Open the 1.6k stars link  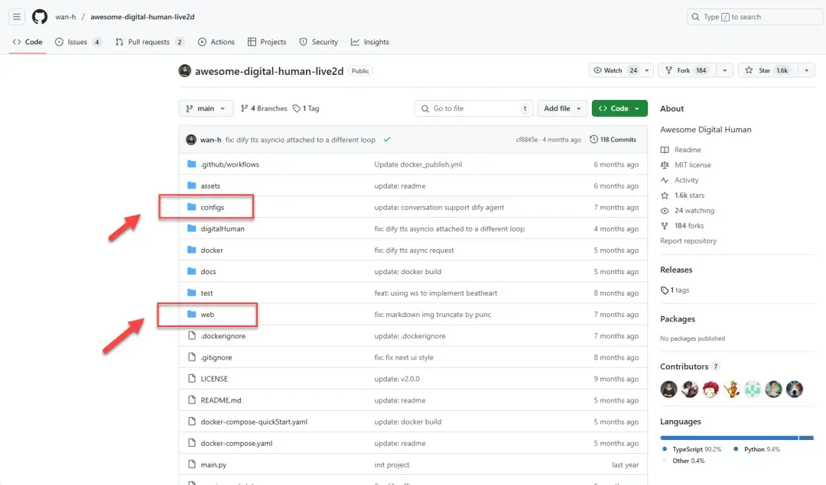(x=682, y=196)
